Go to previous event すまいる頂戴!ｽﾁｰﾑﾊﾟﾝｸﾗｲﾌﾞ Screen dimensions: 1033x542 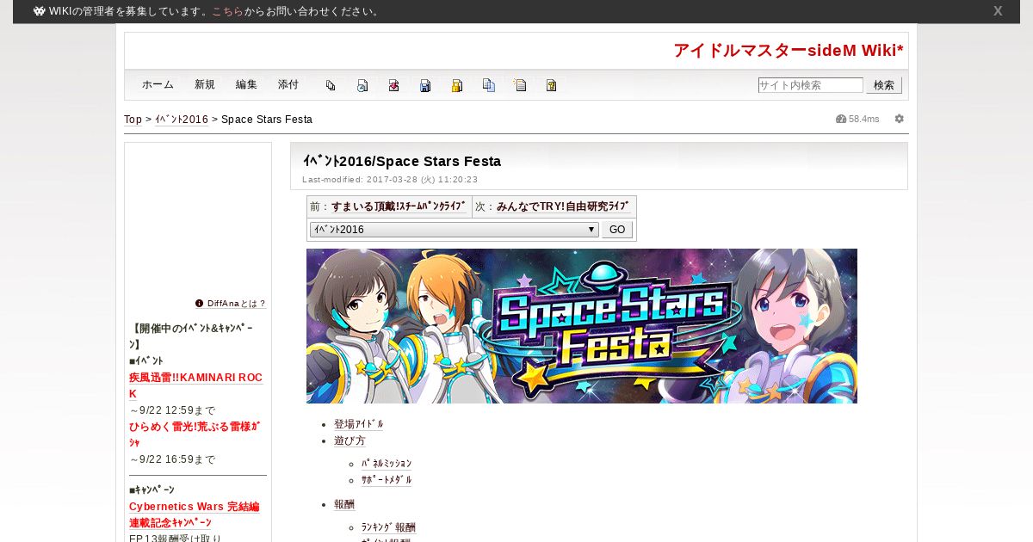[399, 206]
